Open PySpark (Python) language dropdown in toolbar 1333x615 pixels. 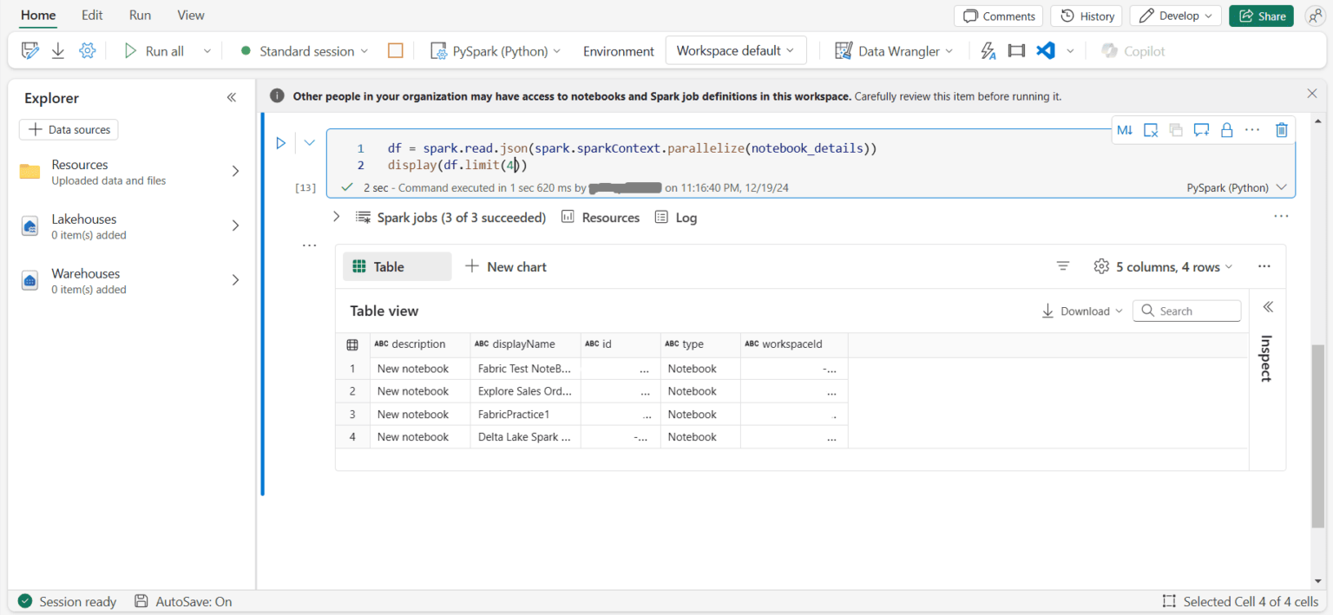(496, 51)
